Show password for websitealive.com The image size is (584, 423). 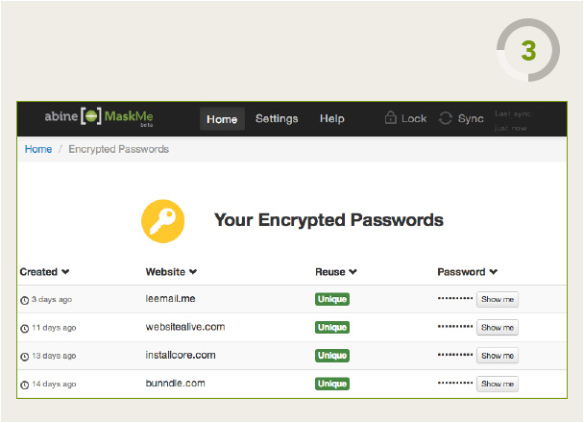[498, 328]
